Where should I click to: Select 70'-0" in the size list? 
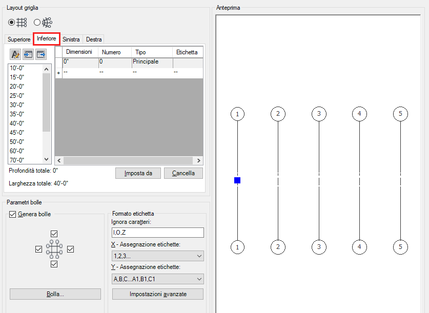pos(17,160)
